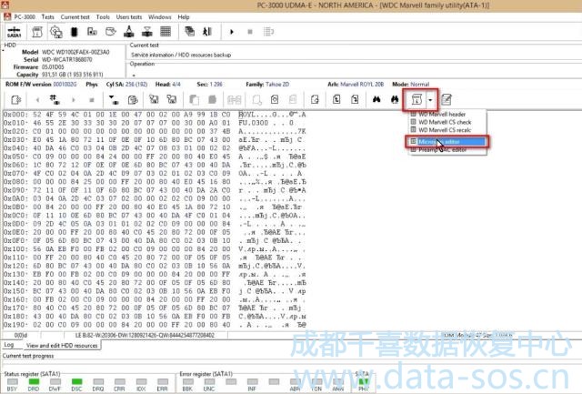This screenshot has height=394, width=582.
Task: Click the gear-page icon in editor toolbar
Action: coord(16,99)
